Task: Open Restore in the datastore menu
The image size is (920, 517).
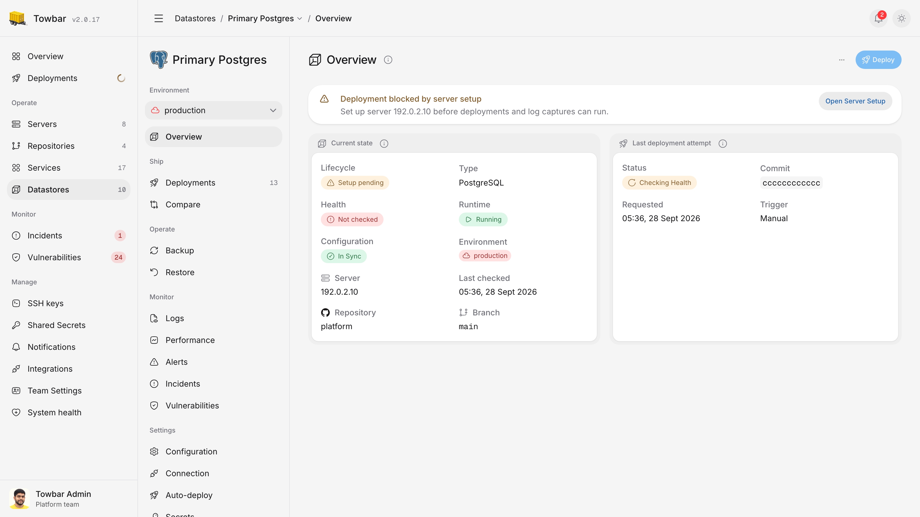Action: [x=214, y=272]
